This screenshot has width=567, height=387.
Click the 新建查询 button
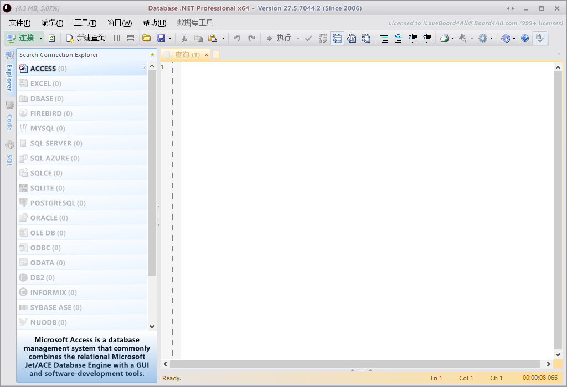click(x=86, y=38)
